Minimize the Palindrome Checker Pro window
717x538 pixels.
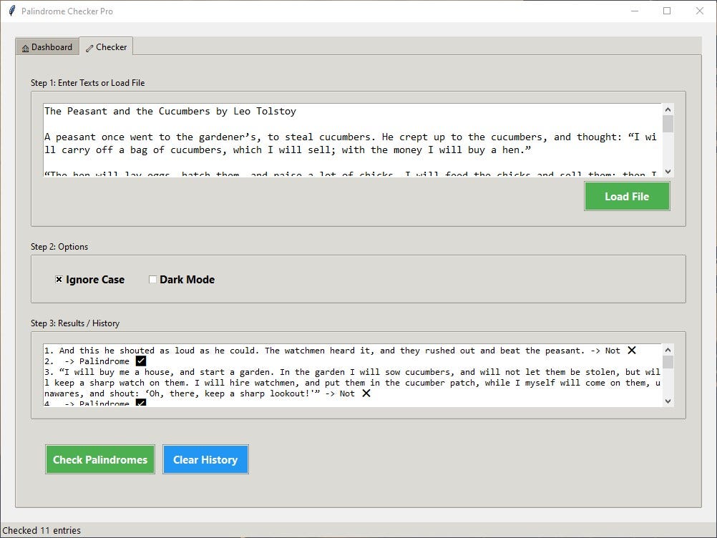pos(634,11)
